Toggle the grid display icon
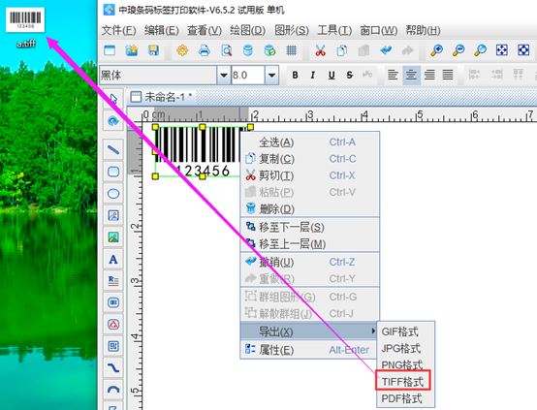This screenshot has height=410, width=537. pos(292,50)
